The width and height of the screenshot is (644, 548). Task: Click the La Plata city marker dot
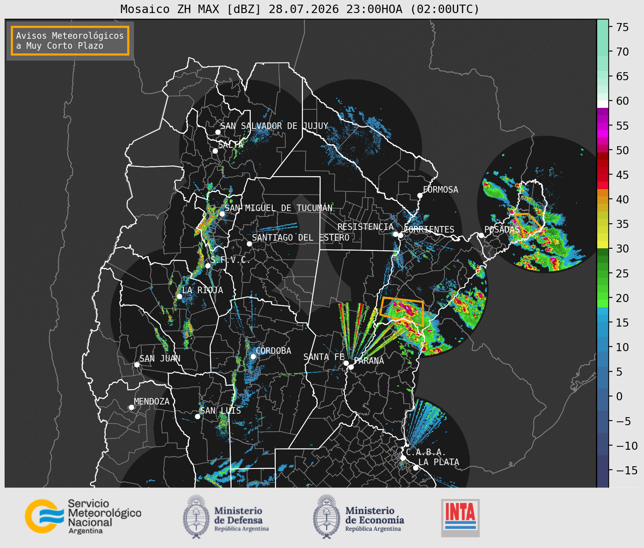[x=416, y=468]
